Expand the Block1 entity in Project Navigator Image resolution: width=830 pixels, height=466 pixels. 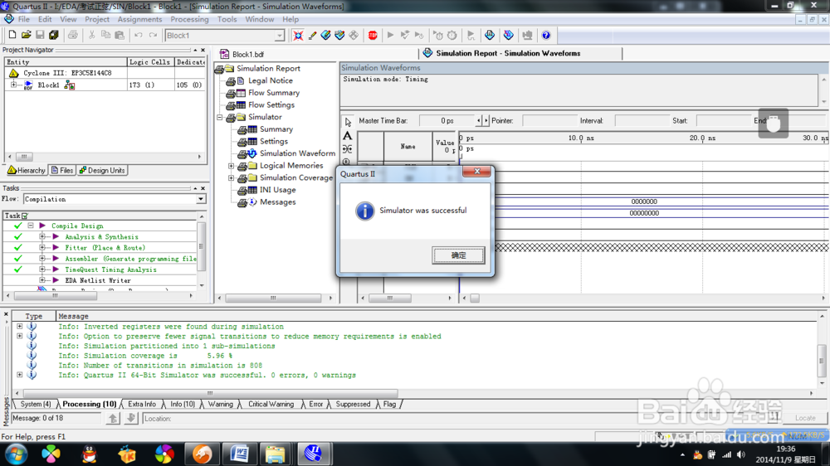pos(14,85)
